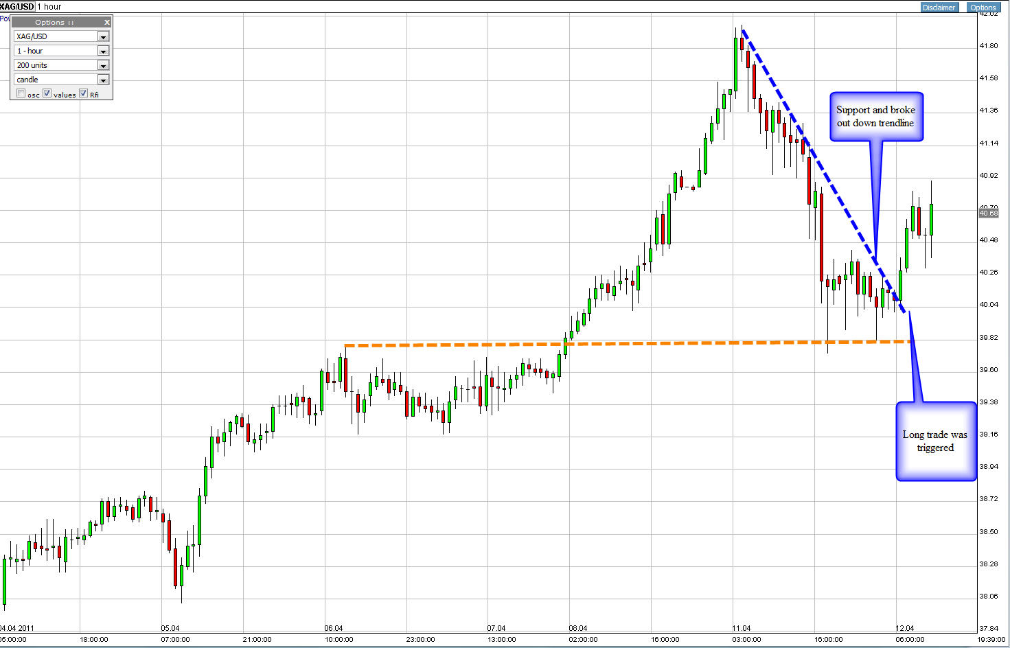Expand the 1 - hour timeframe dropdown

tap(103, 51)
